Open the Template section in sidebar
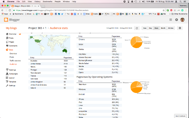Screen dimensions: 189x118 [11, 82]
